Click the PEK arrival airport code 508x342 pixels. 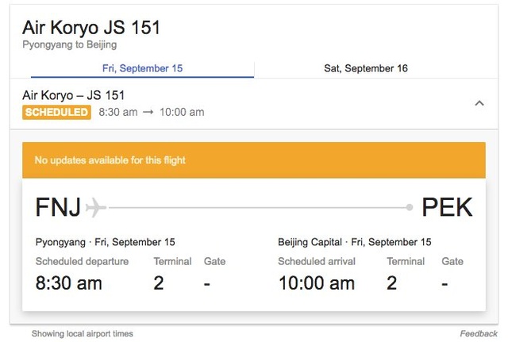pos(447,208)
